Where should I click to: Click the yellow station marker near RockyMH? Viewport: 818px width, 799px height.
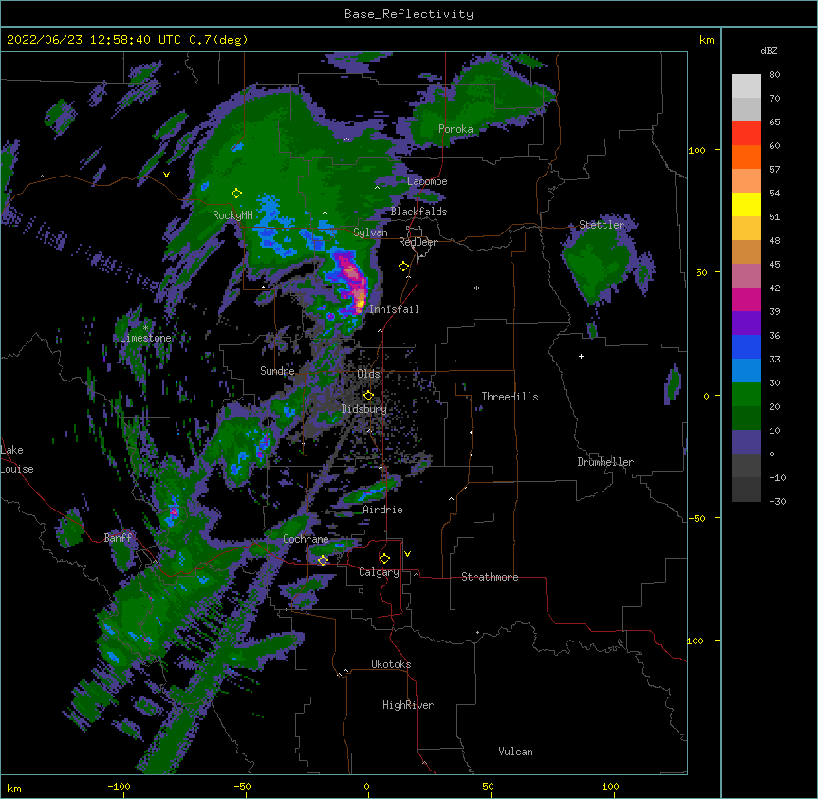[237, 194]
